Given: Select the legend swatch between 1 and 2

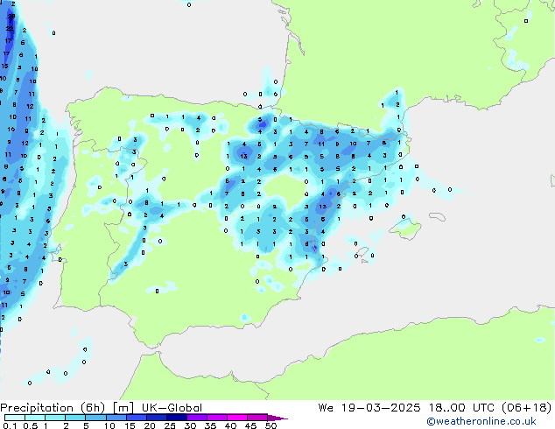Looking at the screenshot, I should pos(55,418).
